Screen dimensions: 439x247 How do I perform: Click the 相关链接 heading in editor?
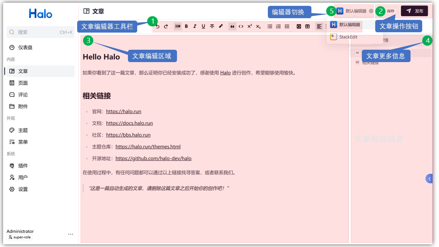click(97, 96)
